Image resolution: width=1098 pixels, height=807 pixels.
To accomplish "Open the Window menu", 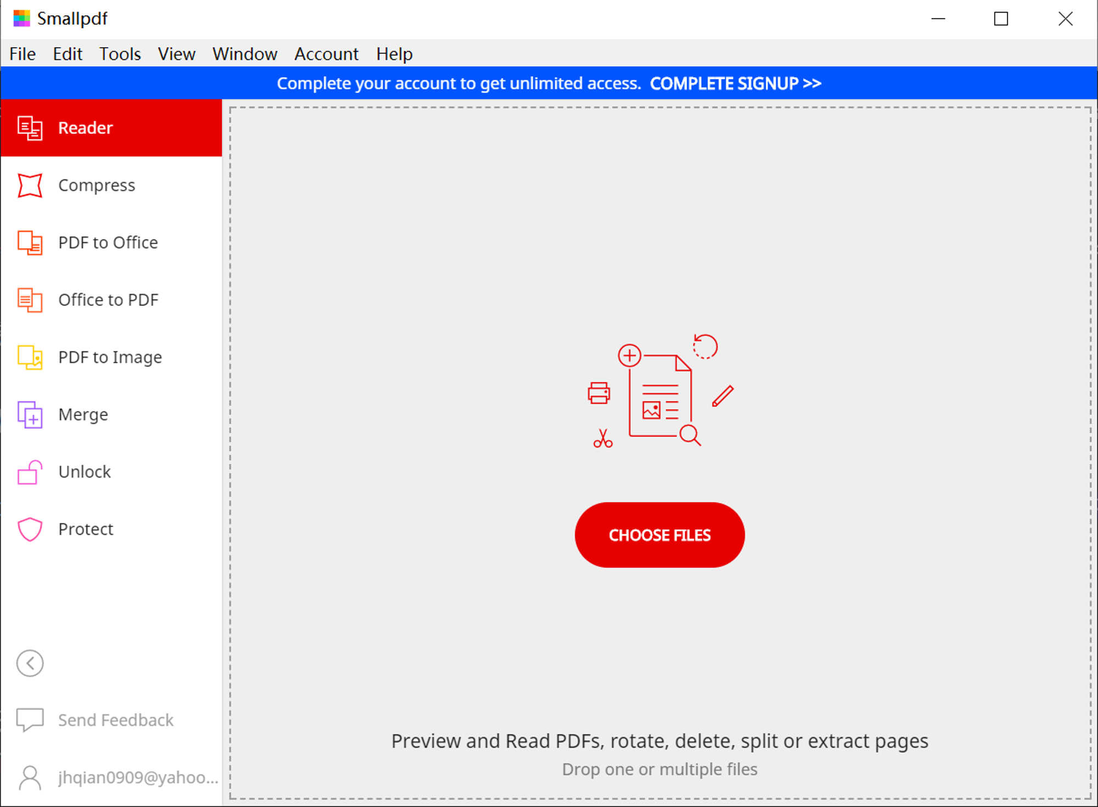I will click(245, 54).
